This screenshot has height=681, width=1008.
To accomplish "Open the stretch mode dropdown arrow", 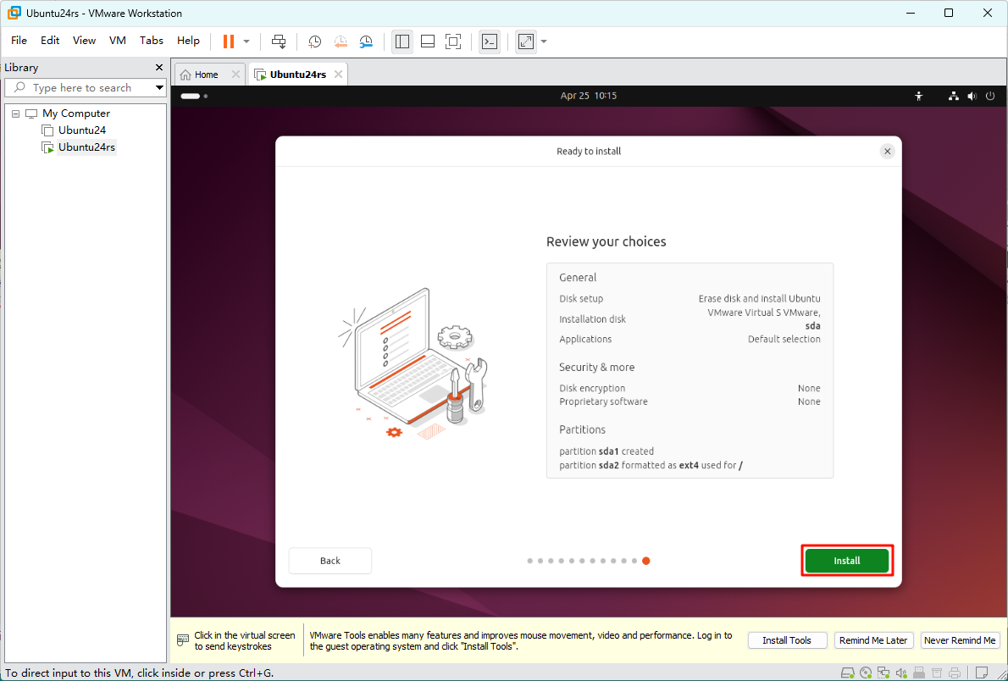I will 544,42.
